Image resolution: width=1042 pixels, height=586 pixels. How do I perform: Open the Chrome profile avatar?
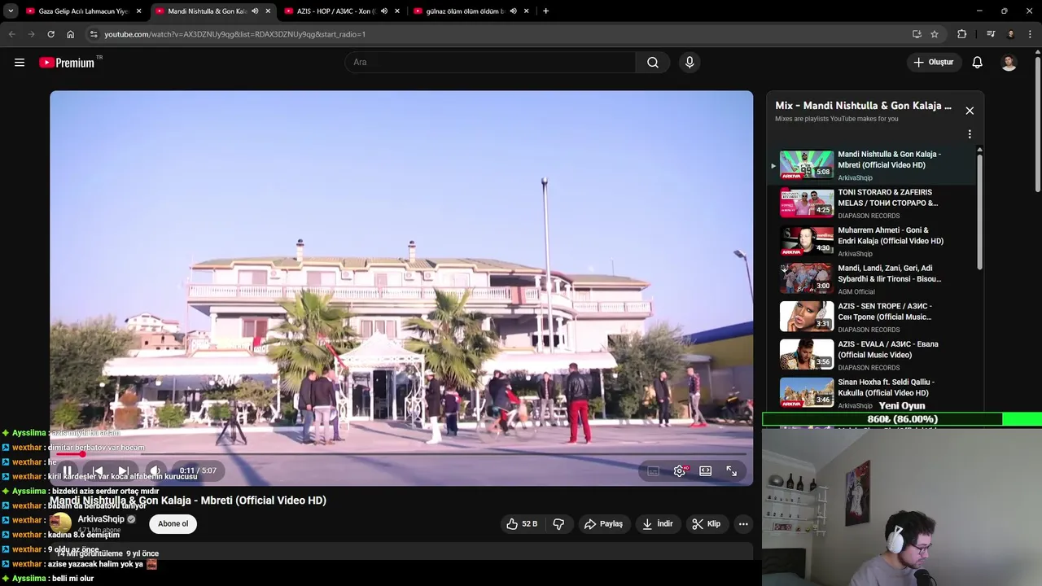coord(1010,34)
